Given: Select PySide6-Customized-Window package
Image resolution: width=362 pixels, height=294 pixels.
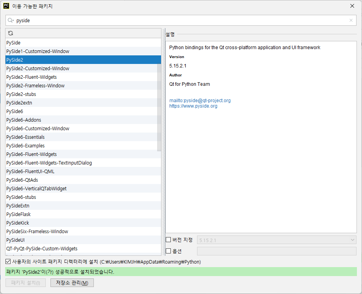Looking at the screenshot, I should pyautogui.click(x=83, y=128).
